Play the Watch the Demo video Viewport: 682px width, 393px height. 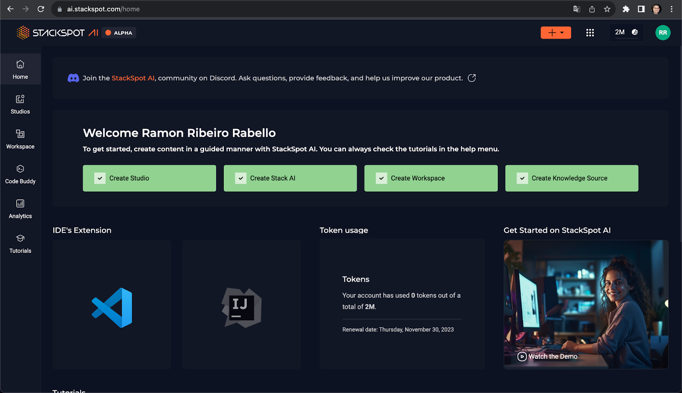[x=547, y=356]
